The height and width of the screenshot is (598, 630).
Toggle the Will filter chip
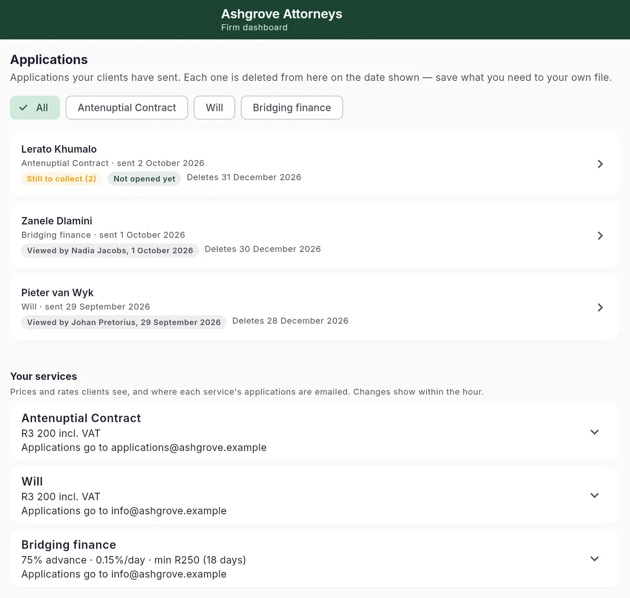(x=214, y=108)
